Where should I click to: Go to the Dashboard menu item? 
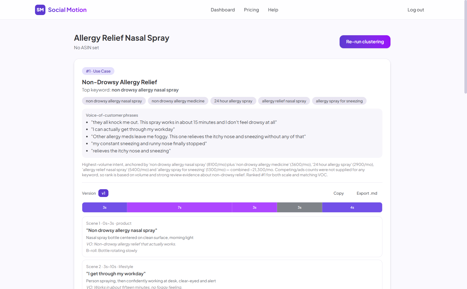point(223,10)
